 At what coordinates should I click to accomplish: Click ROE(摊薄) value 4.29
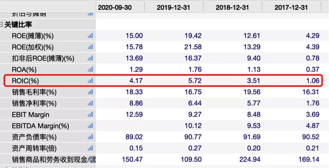pyautogui.click(x=313, y=36)
